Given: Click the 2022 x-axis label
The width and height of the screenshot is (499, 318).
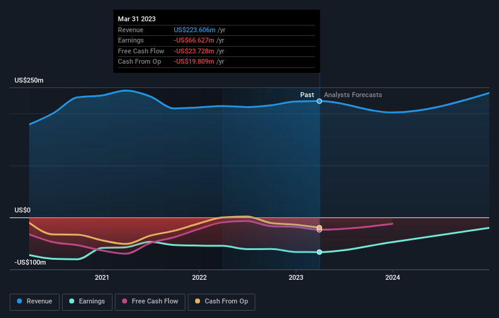Looking at the screenshot, I should (199, 277).
